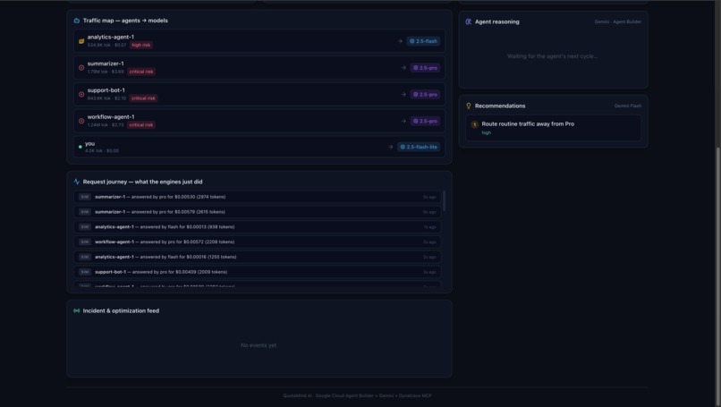Screen dimensions: 721x407
Task: Click the journey entry summarizer-1 answered for $0.00530
Action: click(x=258, y=197)
